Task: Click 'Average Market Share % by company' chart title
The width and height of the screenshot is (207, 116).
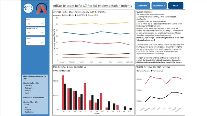Action: click(79, 12)
